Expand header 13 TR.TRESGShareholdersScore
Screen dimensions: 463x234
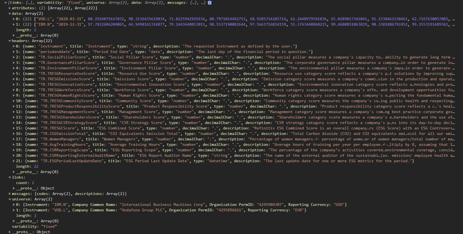pos(14,117)
